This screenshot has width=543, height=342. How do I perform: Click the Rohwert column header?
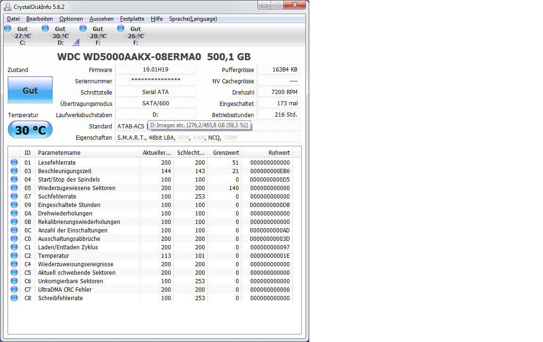tap(267, 153)
